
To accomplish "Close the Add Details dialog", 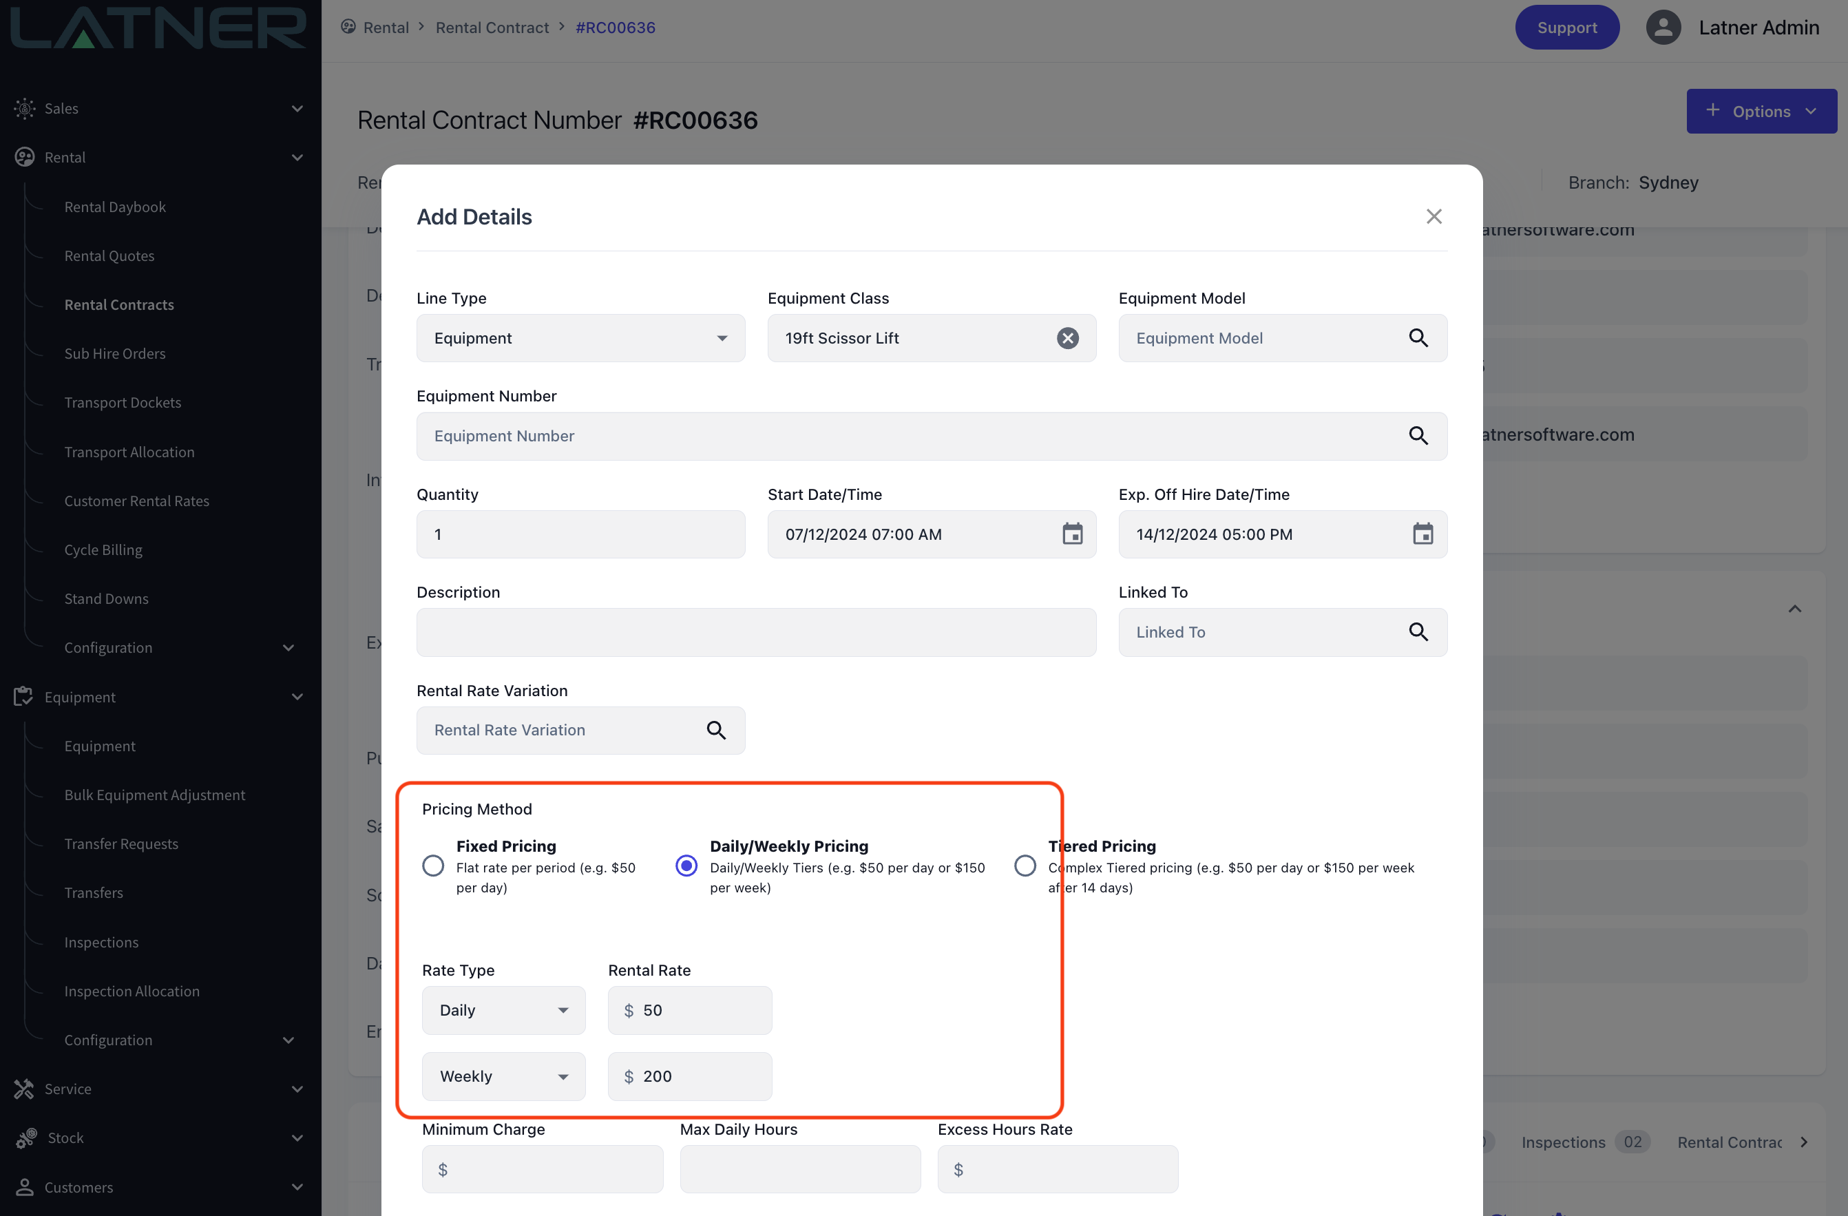I will coord(1434,217).
